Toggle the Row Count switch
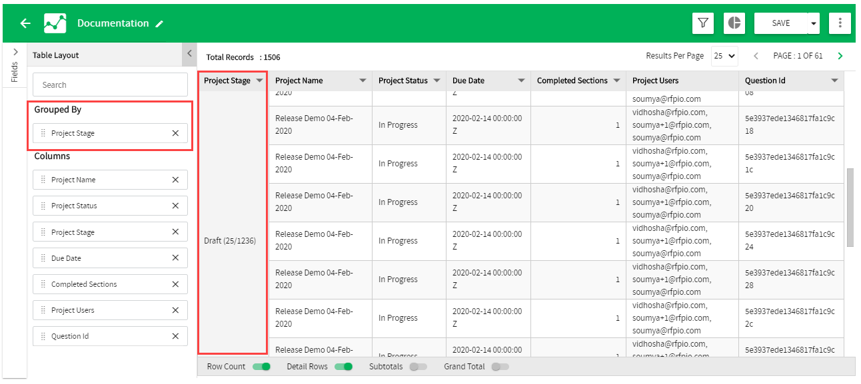Viewport: 861px width, 384px height. tap(262, 367)
